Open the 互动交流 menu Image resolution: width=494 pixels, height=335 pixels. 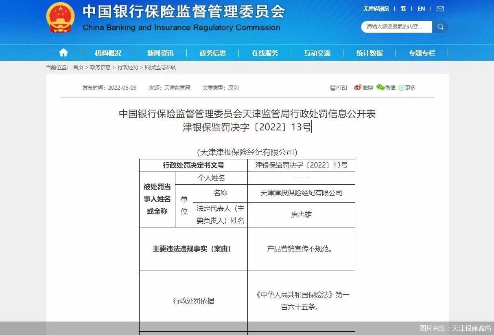click(x=317, y=53)
